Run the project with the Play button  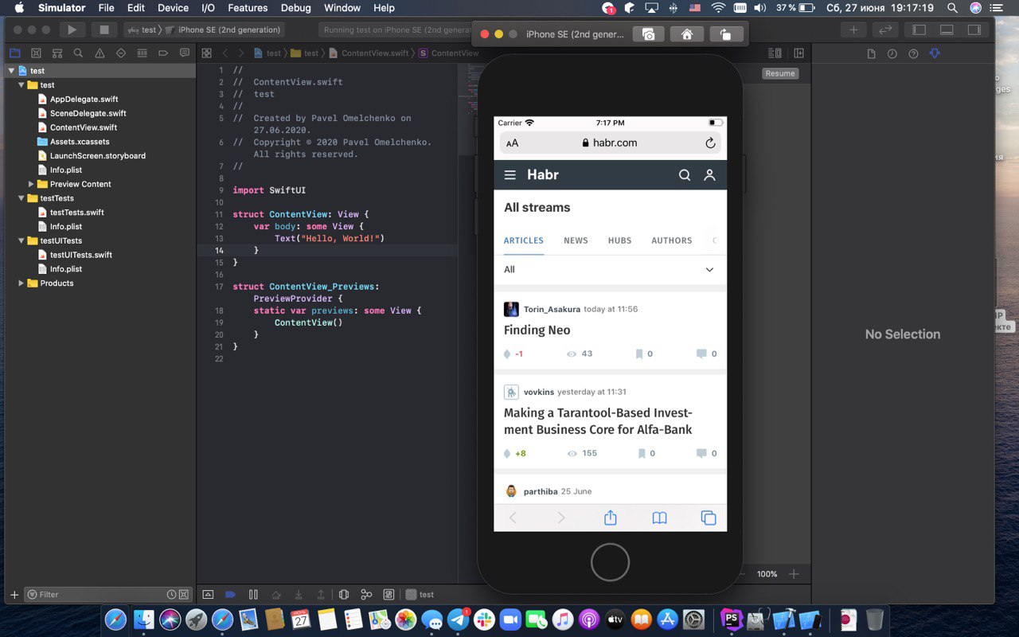pos(72,29)
